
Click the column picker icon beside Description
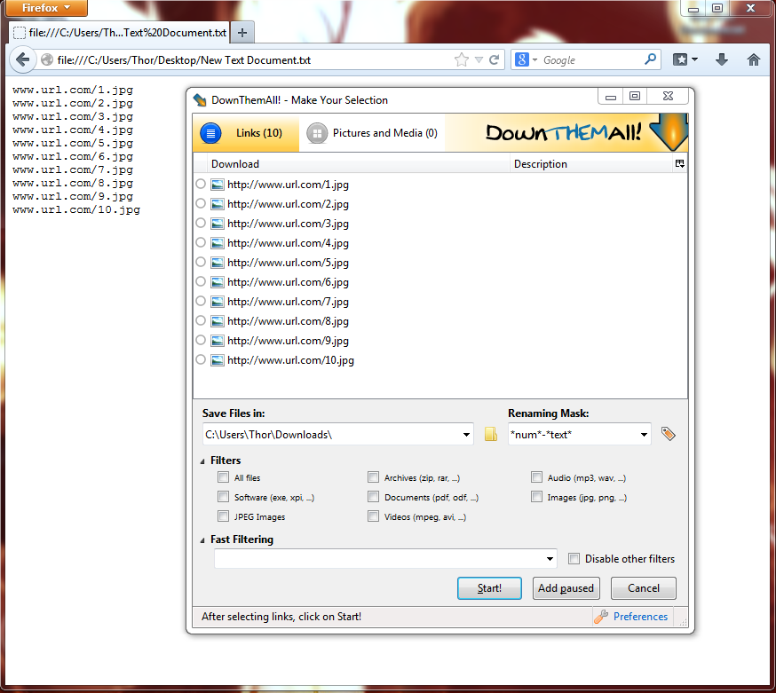tap(680, 164)
